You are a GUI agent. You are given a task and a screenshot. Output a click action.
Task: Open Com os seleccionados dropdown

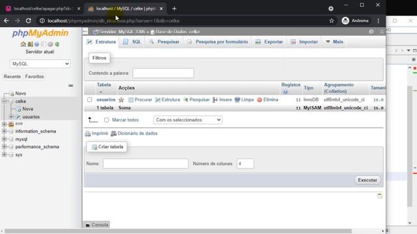(x=188, y=120)
